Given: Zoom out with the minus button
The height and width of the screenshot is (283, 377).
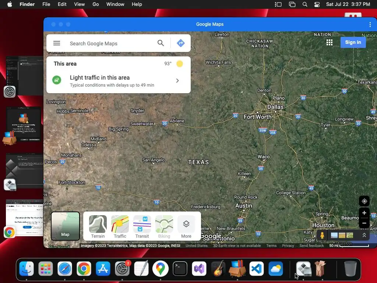Looking at the screenshot, I should tap(364, 223).
